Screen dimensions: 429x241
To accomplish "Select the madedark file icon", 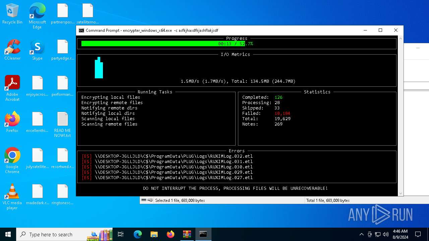I will 37,194.
